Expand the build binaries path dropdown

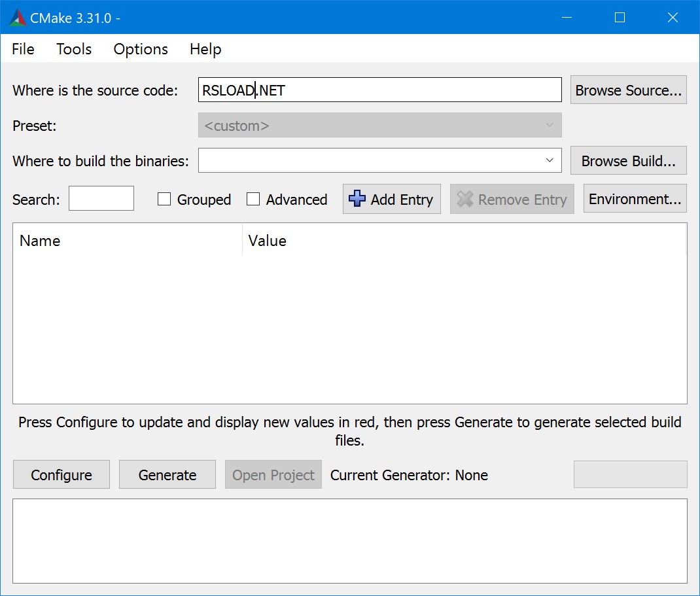tap(551, 160)
